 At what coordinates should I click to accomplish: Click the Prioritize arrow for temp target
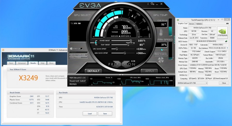134,43
